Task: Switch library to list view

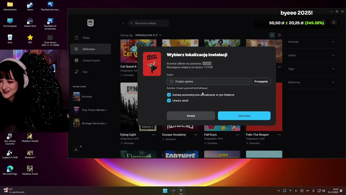Action: coord(279,35)
